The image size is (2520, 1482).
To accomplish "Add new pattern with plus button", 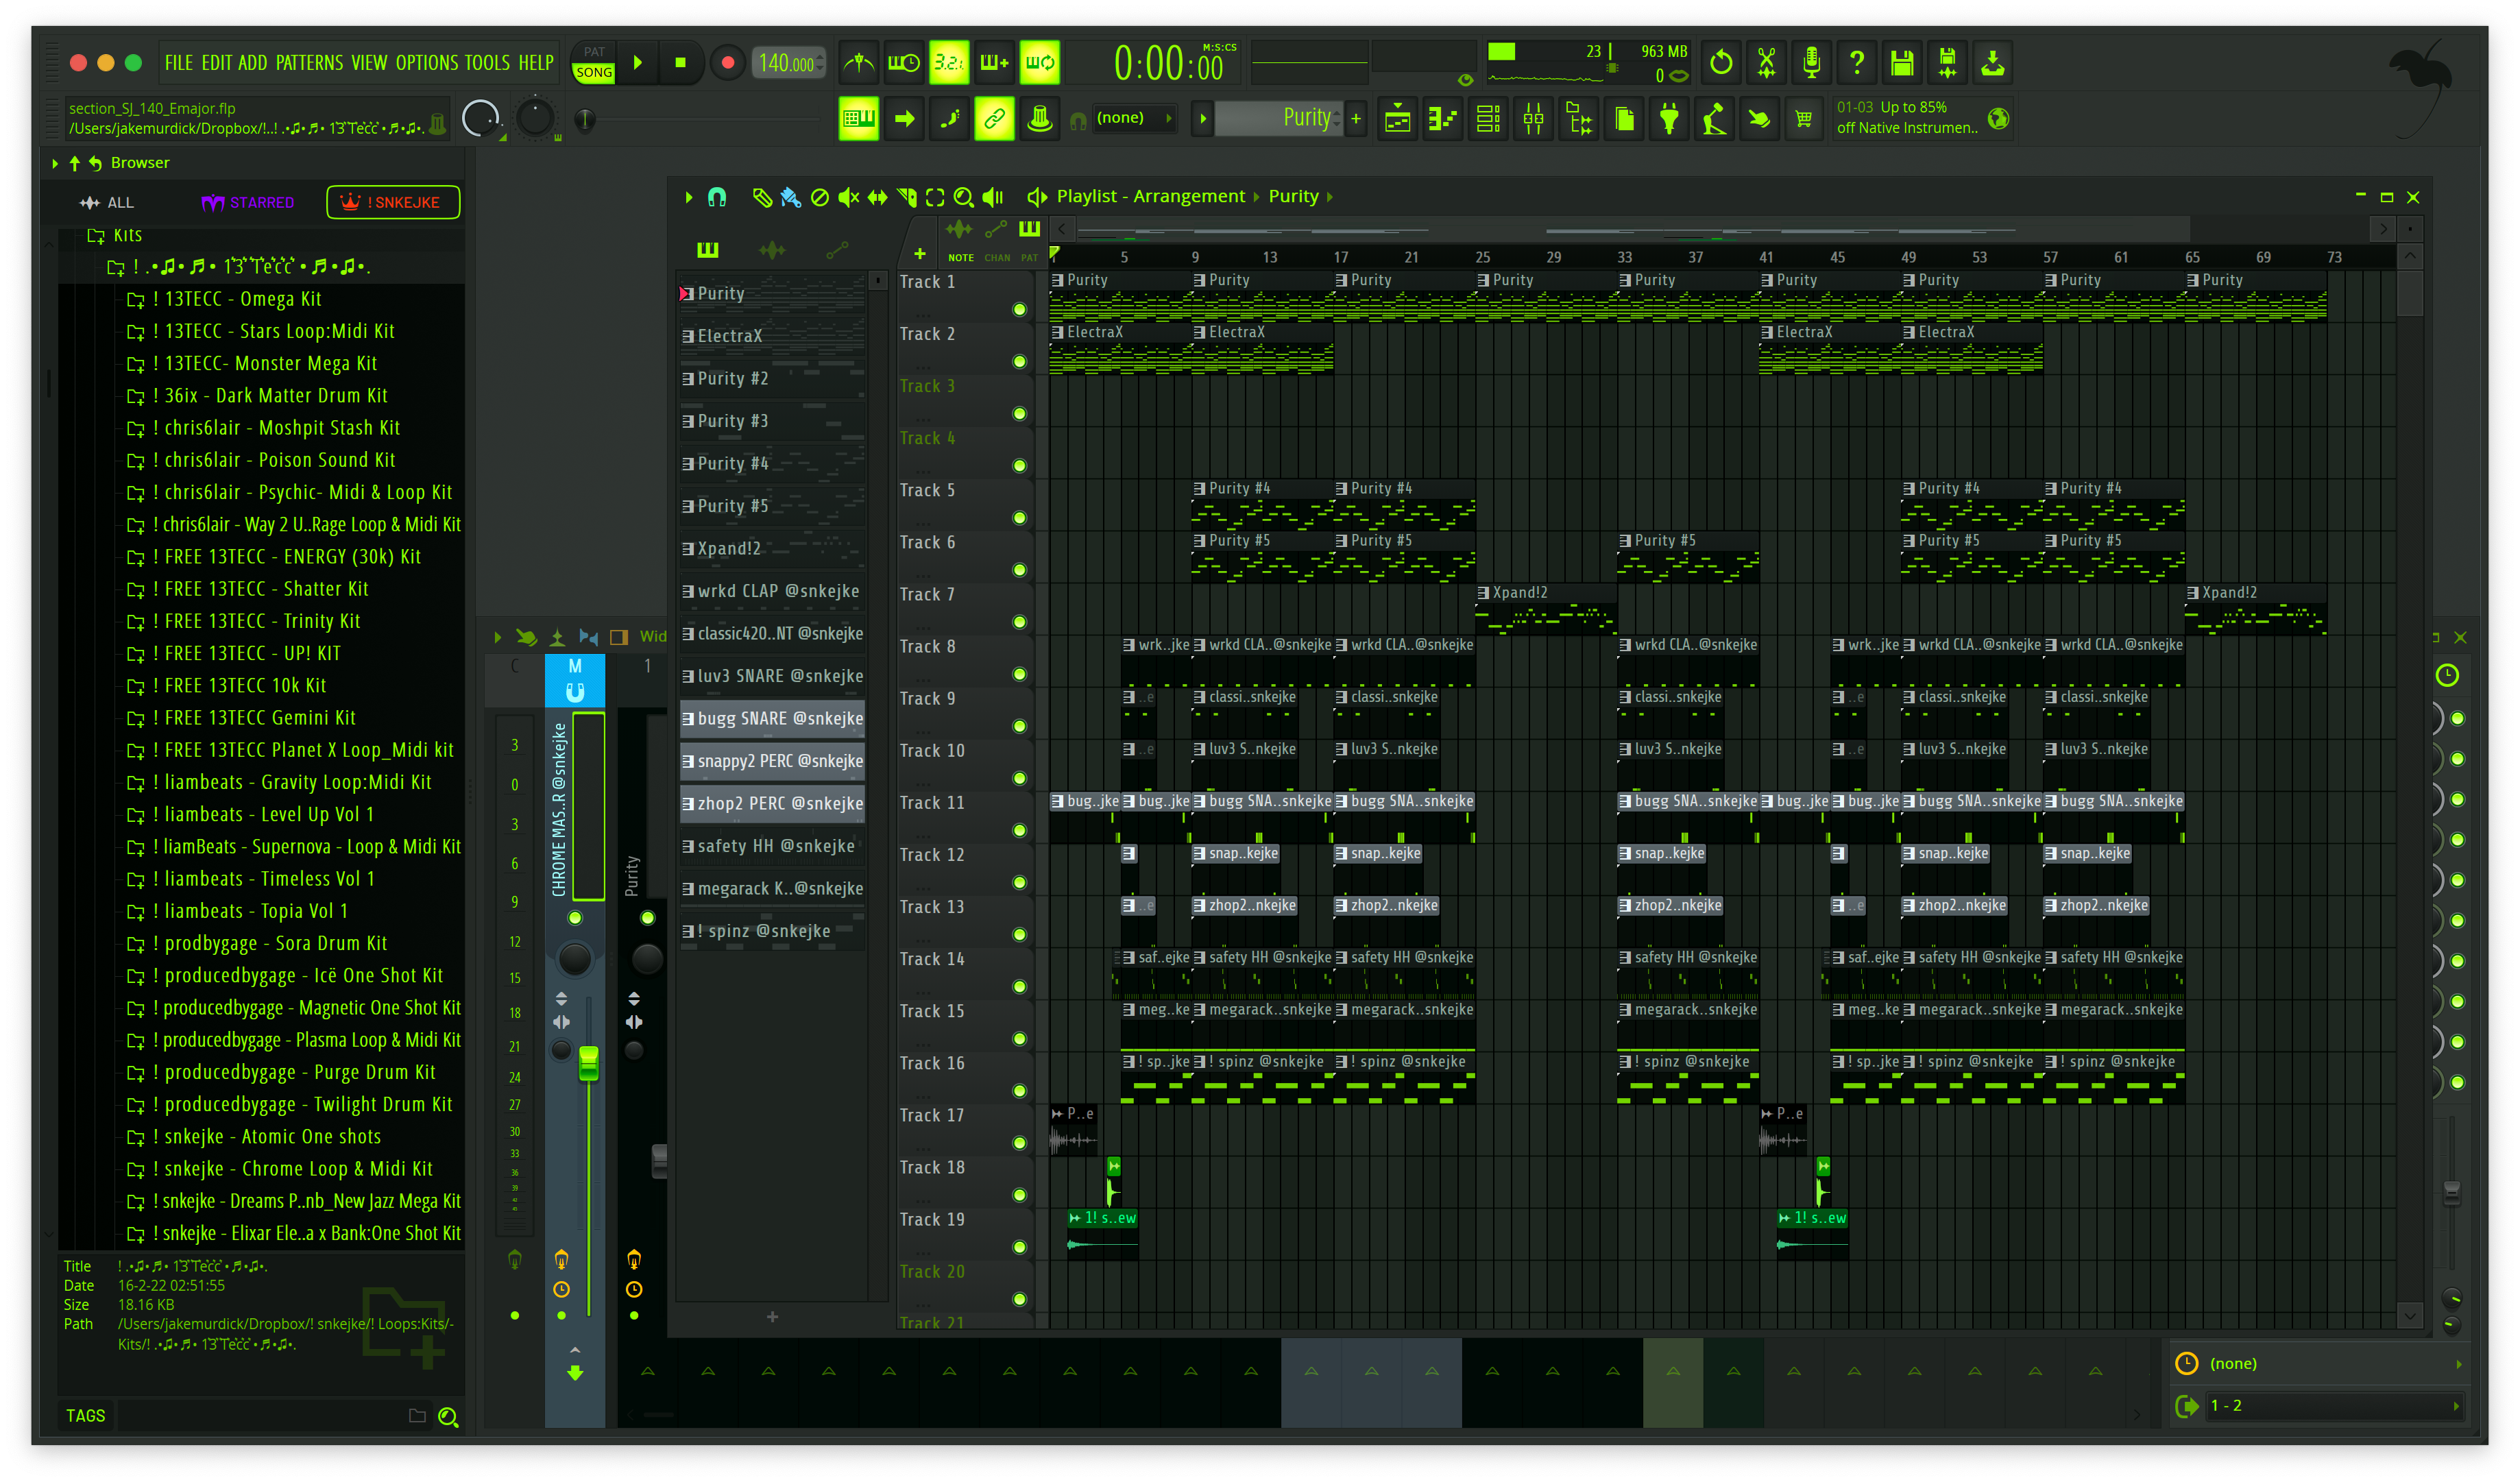I will [x=1356, y=118].
